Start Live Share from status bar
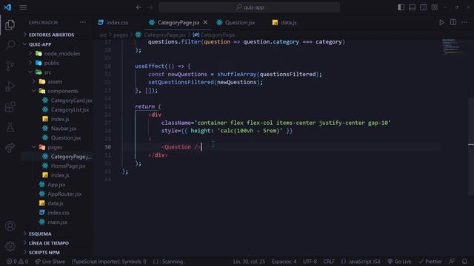The width and height of the screenshot is (474, 266). click(x=50, y=262)
